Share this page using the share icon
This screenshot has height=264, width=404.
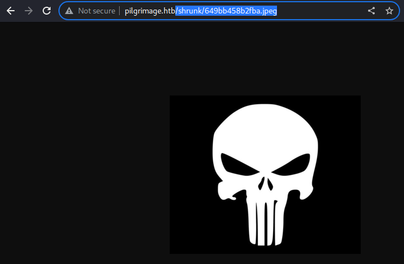click(x=371, y=11)
